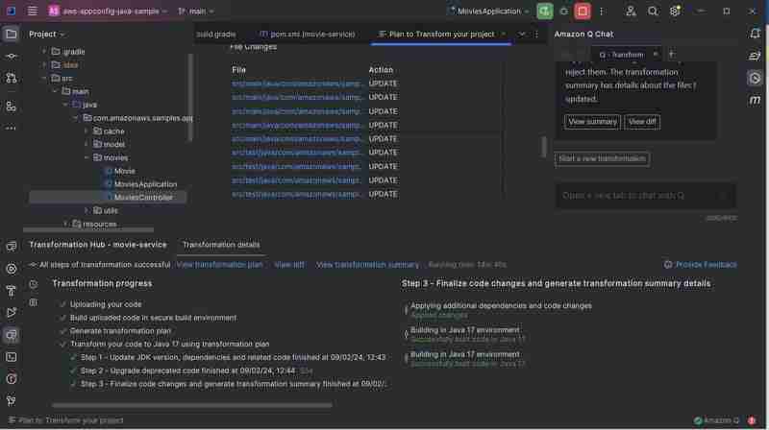
Task: Open the Maven tool window
Action: tap(755, 100)
